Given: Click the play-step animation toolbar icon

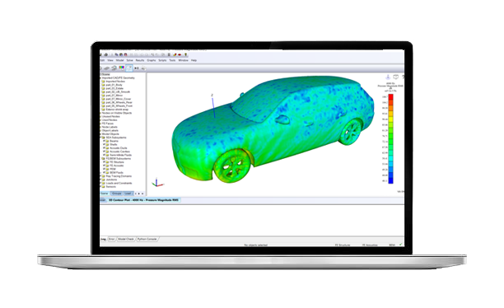Looking at the screenshot, I should point(137,68).
